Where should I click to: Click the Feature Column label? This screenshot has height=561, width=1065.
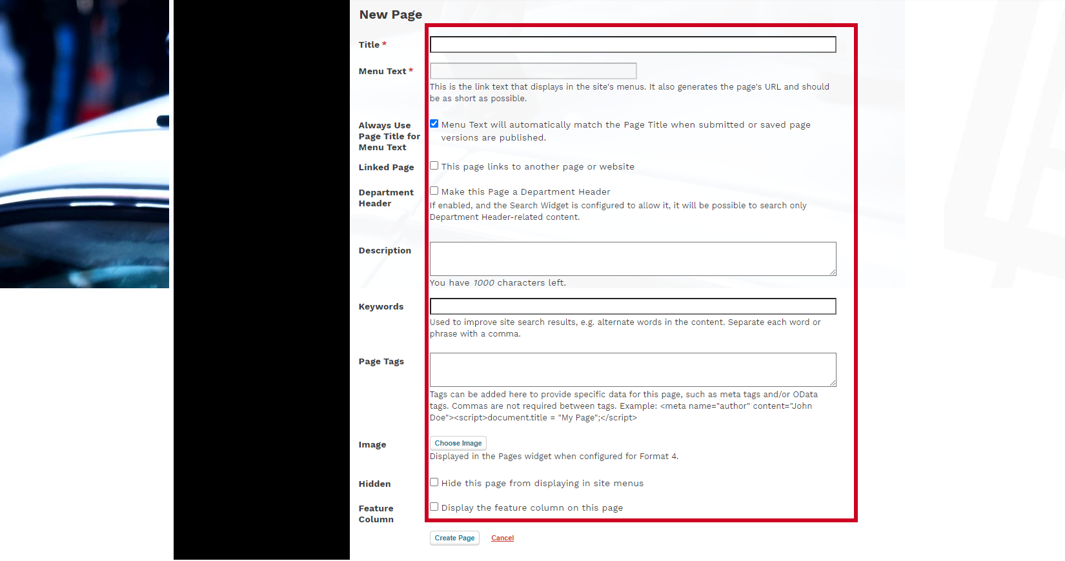(376, 514)
